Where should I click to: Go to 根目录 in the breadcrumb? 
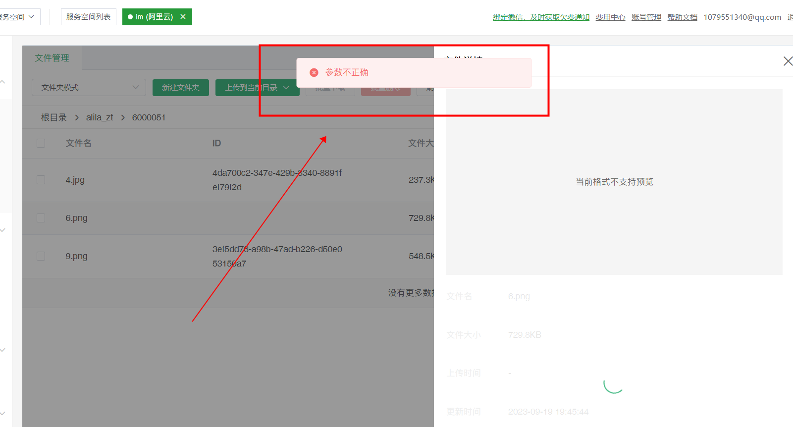coord(53,117)
